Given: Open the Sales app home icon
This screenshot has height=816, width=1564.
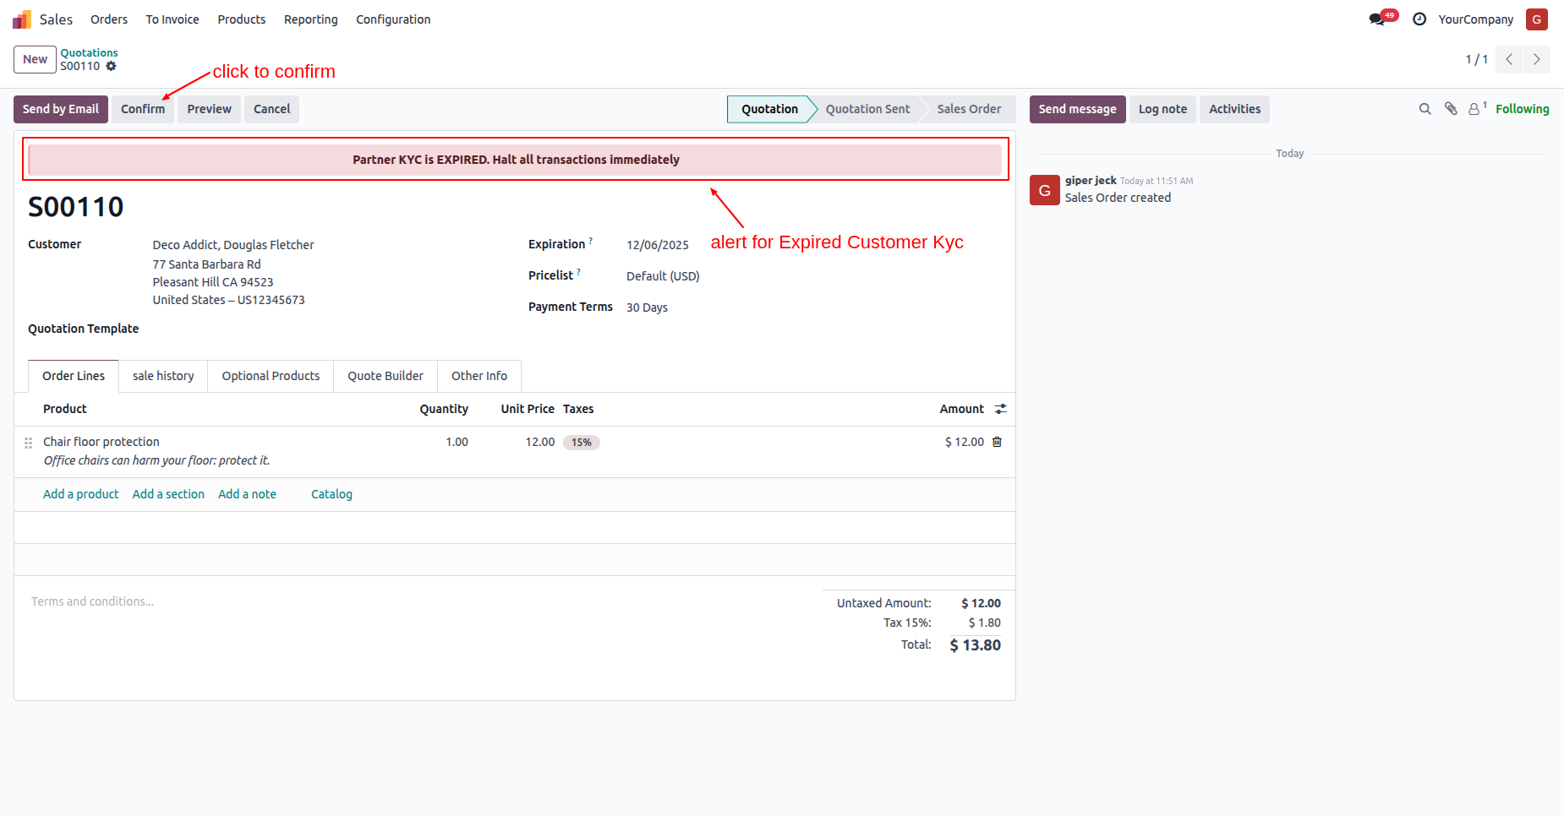Looking at the screenshot, I should click(22, 19).
